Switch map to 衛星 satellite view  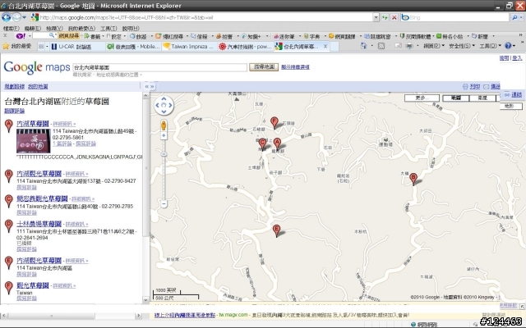point(482,98)
